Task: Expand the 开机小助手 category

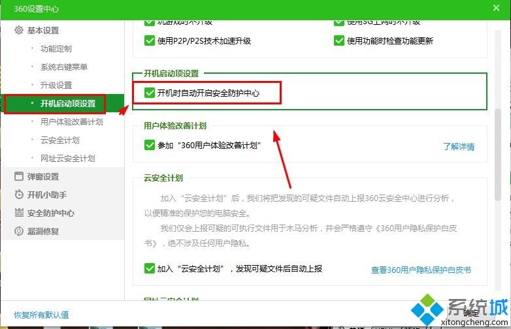Action: coord(46,195)
